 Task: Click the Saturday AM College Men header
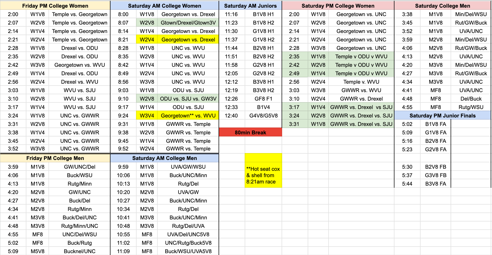pyautogui.click(x=165, y=158)
